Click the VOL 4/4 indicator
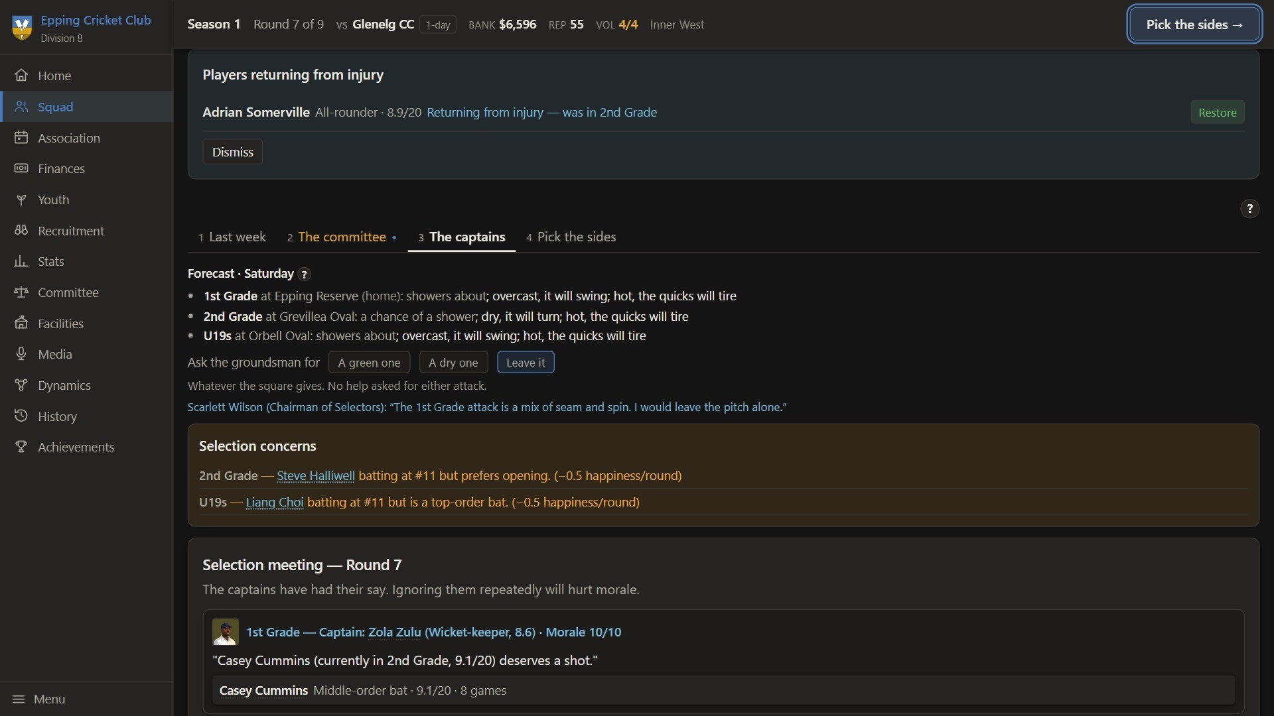The width and height of the screenshot is (1274, 716). point(616,25)
